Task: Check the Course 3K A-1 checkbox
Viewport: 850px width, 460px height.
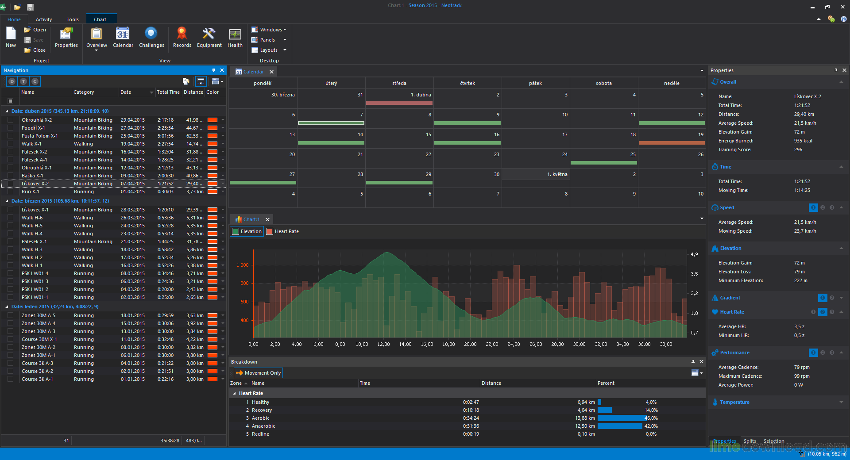Action: [10, 379]
